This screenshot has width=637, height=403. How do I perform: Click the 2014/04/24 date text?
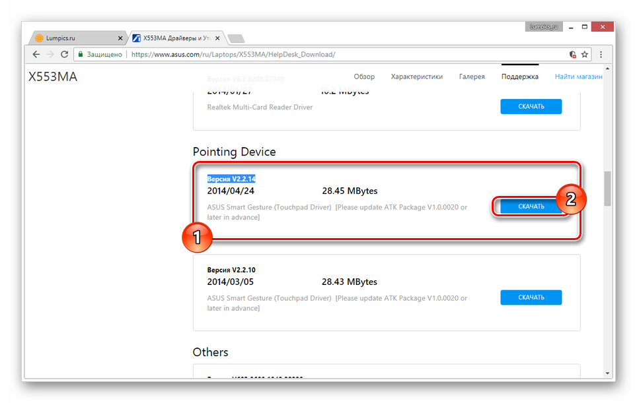coord(231,191)
